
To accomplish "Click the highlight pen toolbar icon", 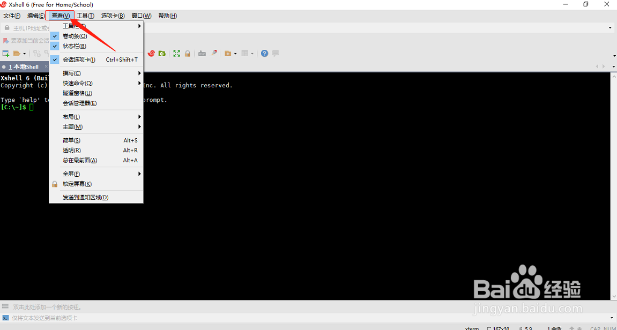I will click(x=213, y=53).
